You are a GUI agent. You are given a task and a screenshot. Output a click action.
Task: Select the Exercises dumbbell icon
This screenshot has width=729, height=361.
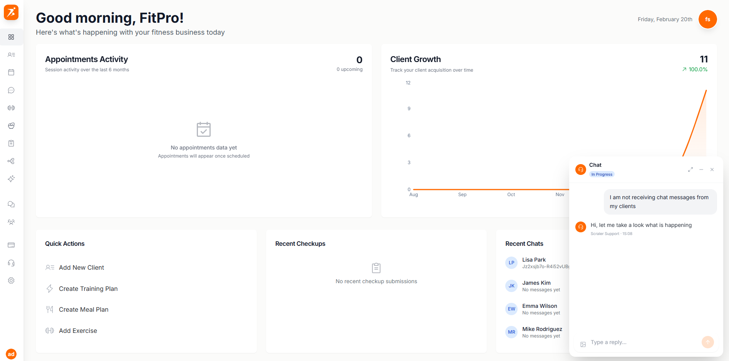tap(11, 107)
